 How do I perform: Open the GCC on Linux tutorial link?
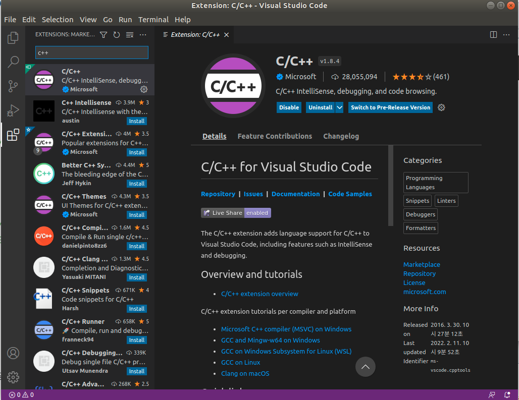pyautogui.click(x=241, y=362)
